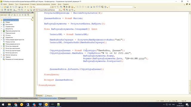Image resolution: width=191 pixels, height=107 pixels.
Task: Click the volume icon in system tray
Action: click(x=170, y=104)
